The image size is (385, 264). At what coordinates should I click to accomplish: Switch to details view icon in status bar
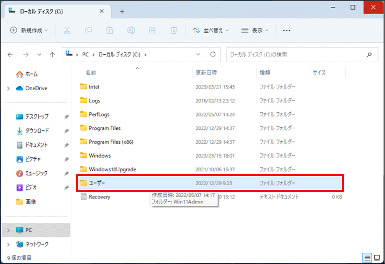(367, 258)
